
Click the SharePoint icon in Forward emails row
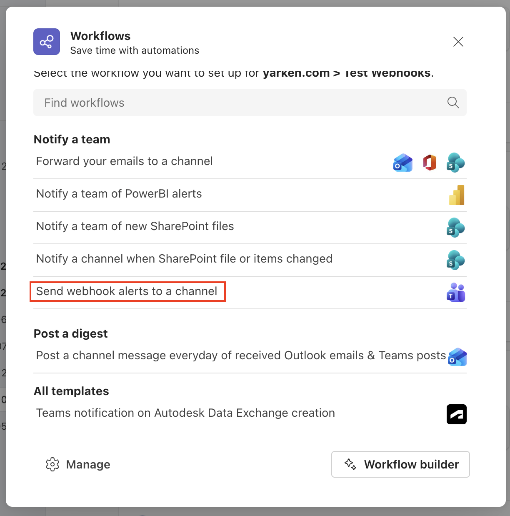(x=456, y=162)
